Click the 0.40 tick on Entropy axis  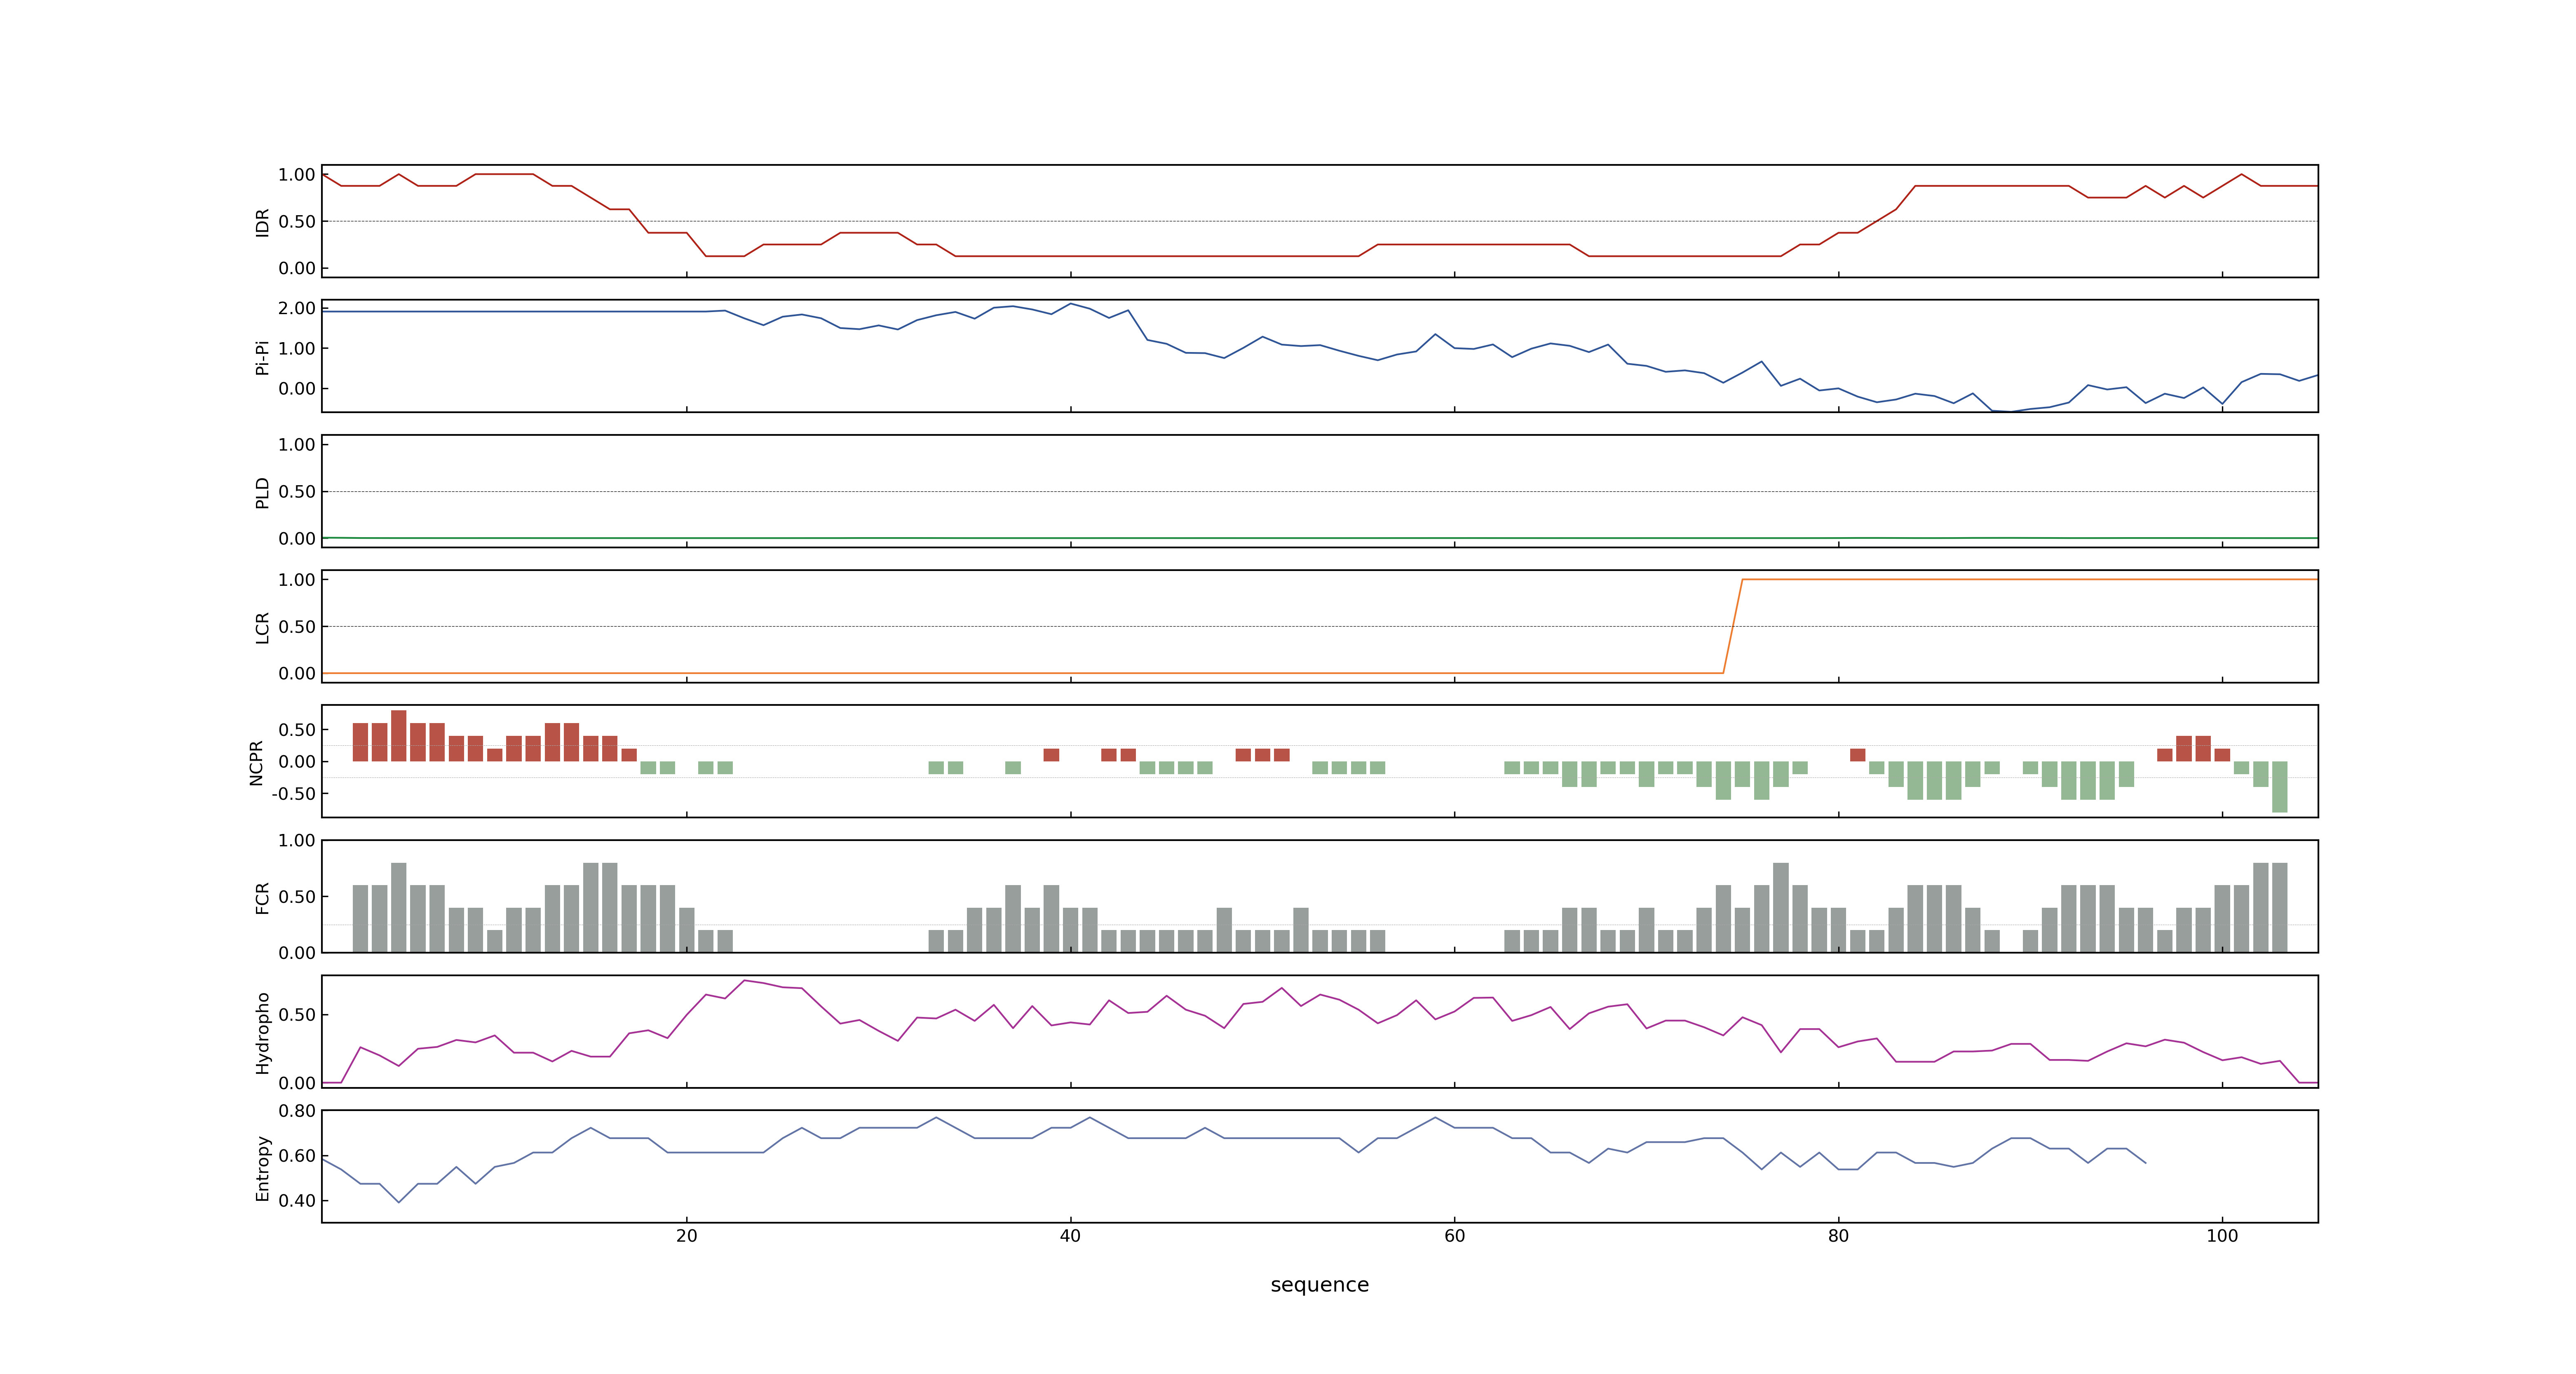coord(297,1200)
